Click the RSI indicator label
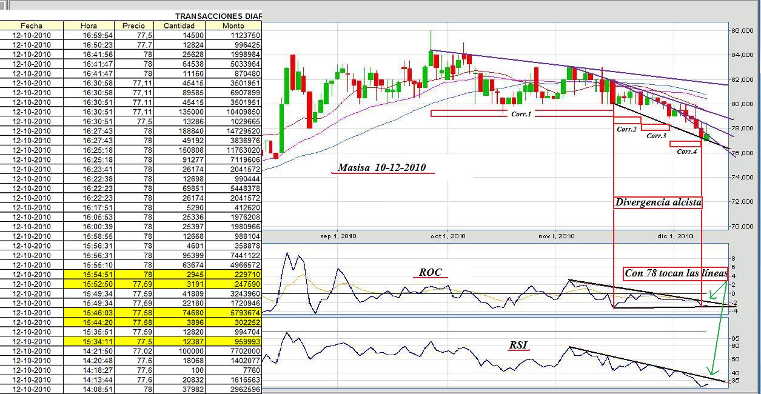 point(518,346)
